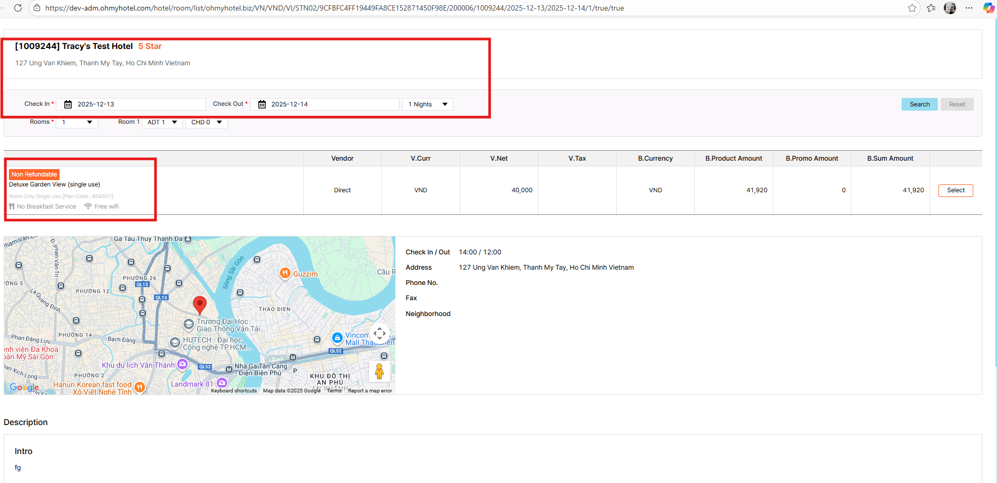Click the Check Out calendar icon
Screen dimensions: 997x483
tap(262, 104)
